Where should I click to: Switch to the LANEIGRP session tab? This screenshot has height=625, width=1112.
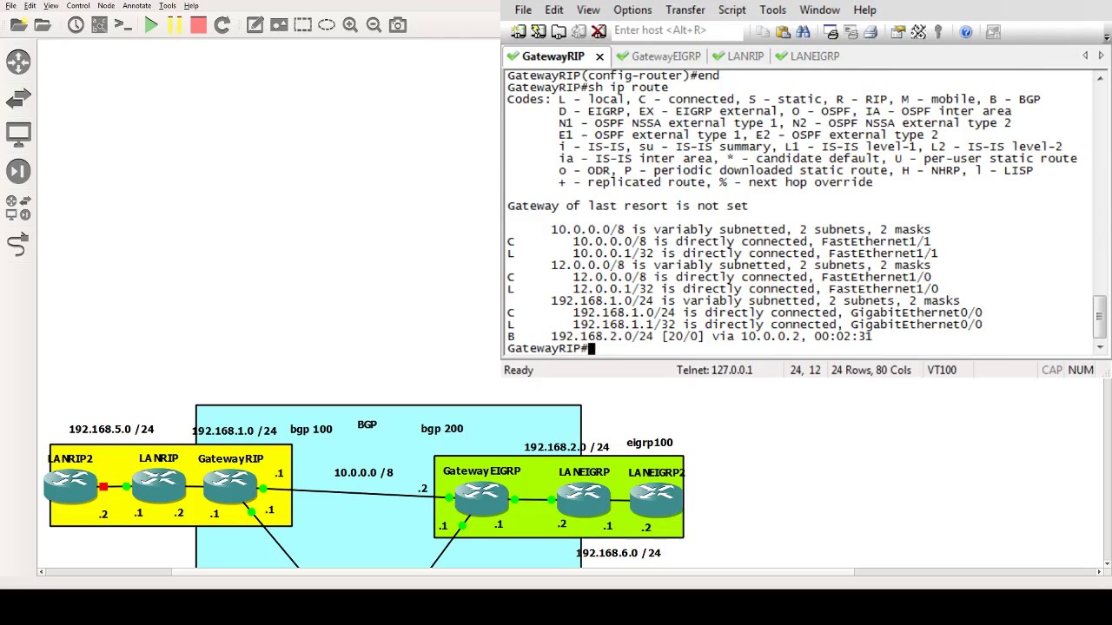pos(809,56)
